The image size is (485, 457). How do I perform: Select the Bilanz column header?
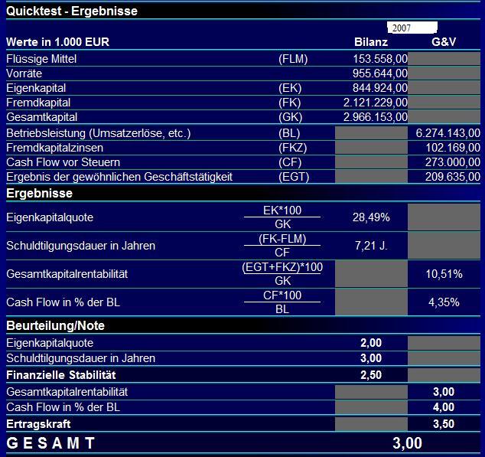[371, 42]
